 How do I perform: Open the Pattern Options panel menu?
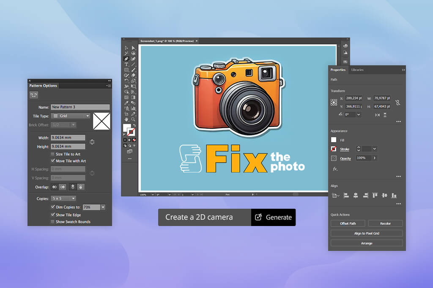[109, 86]
